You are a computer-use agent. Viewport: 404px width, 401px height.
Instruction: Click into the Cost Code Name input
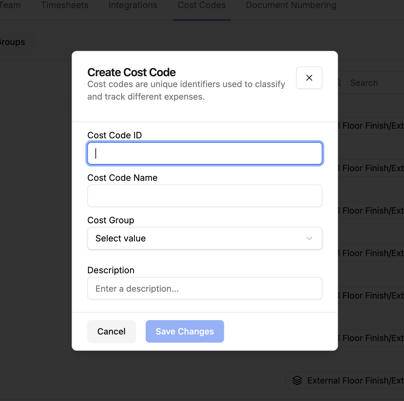(205, 196)
